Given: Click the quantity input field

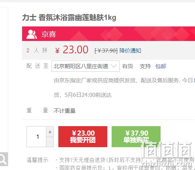Looking at the screenshot, I should [x=37, y=137].
